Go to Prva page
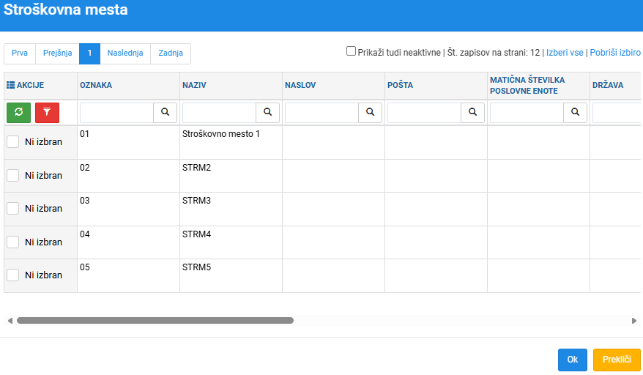Screen dimensions: 643x375 pyautogui.click(x=20, y=53)
